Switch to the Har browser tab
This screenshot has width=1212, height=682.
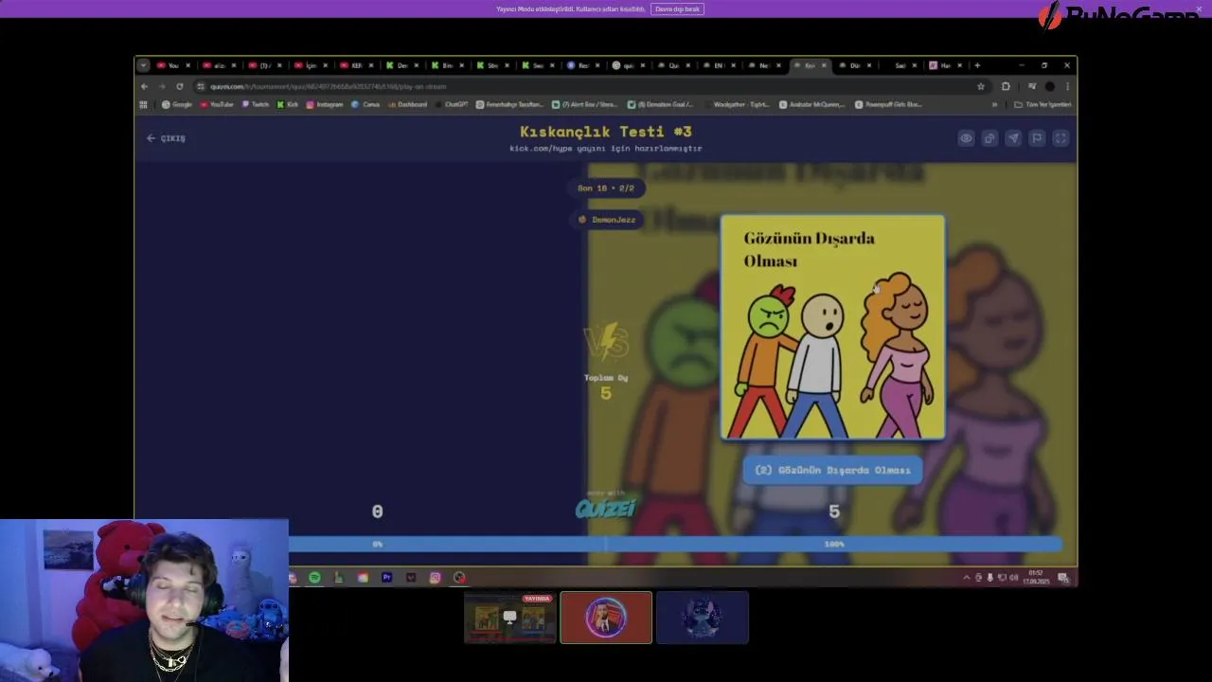pyautogui.click(x=944, y=65)
